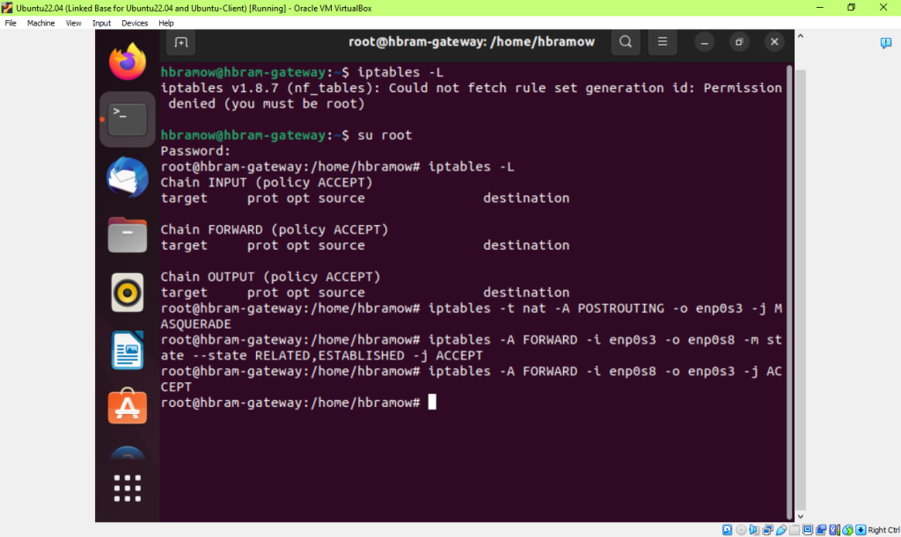The image size is (901, 537).
Task: Click the VirtualBox notification center icon
Action: pyautogui.click(x=885, y=43)
